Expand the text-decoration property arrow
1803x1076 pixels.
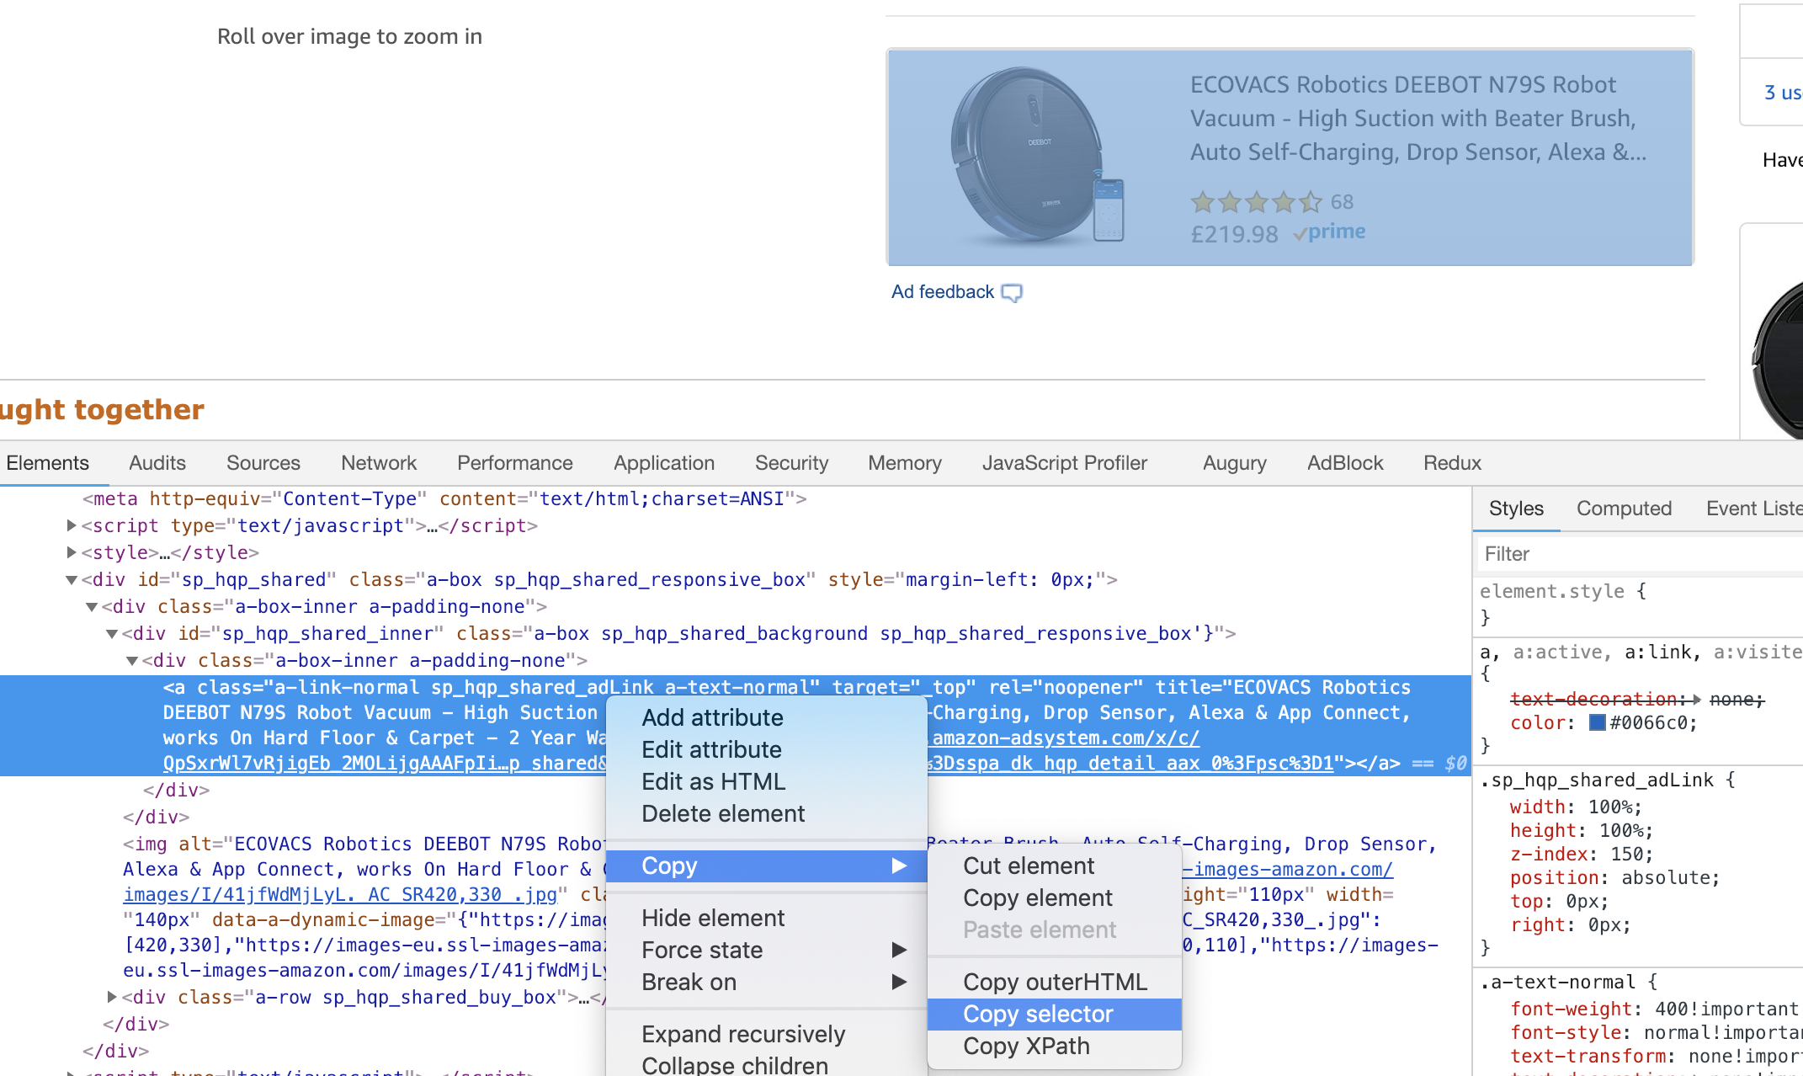[1696, 700]
